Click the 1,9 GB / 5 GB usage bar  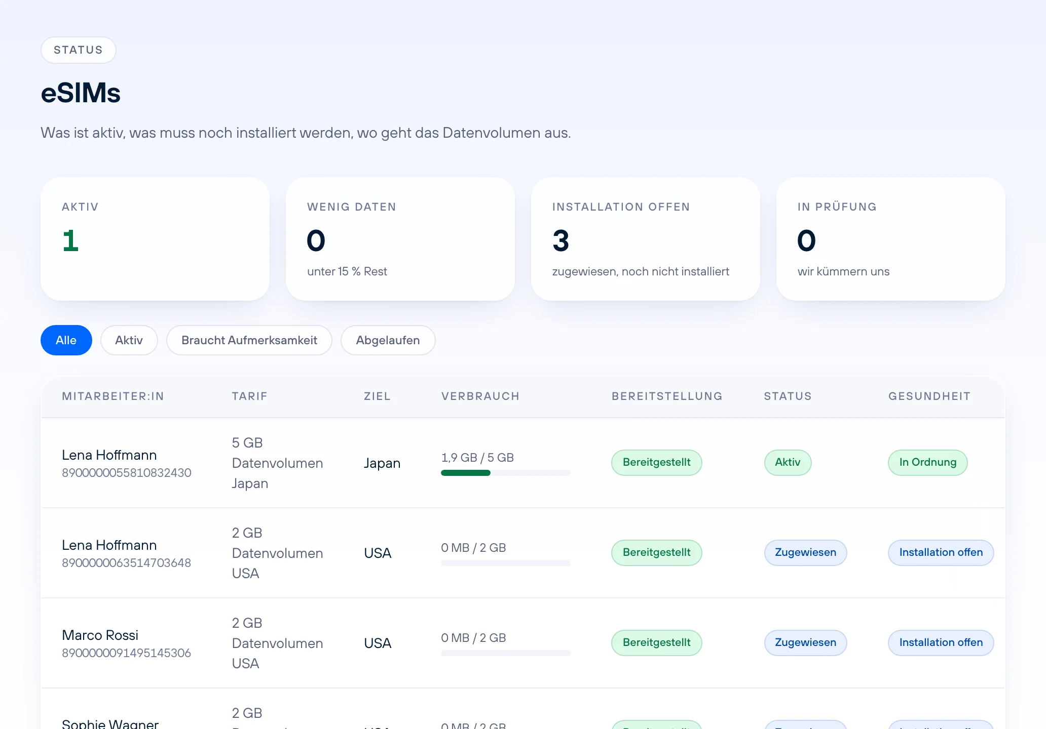[x=506, y=473]
